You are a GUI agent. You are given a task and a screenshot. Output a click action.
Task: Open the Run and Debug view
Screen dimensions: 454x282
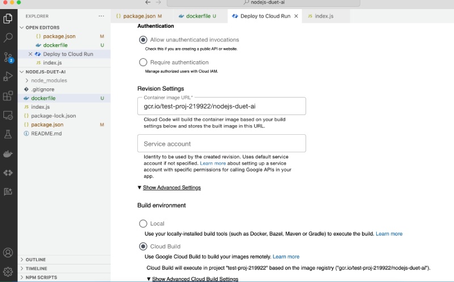[8, 76]
